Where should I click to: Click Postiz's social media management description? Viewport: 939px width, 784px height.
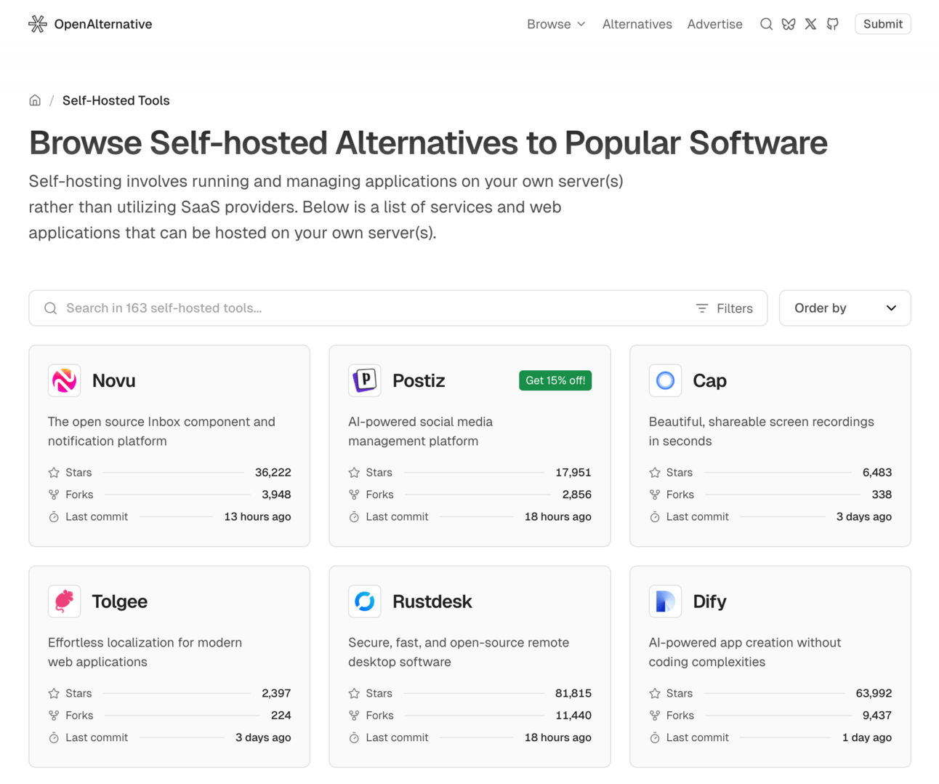point(421,431)
